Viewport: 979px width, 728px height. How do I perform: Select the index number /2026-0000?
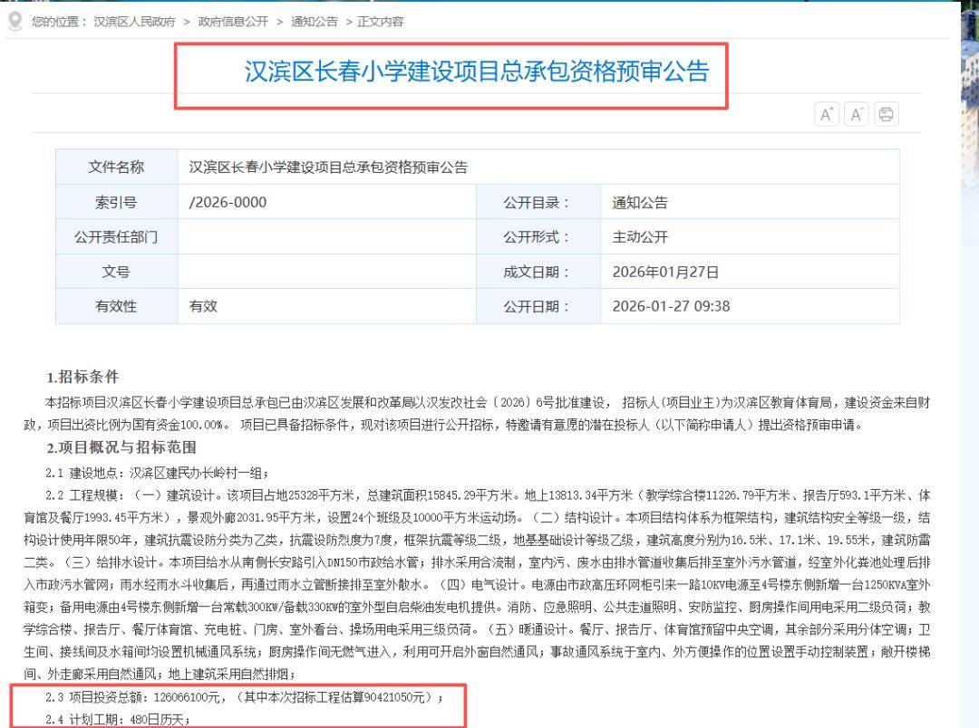(x=228, y=202)
